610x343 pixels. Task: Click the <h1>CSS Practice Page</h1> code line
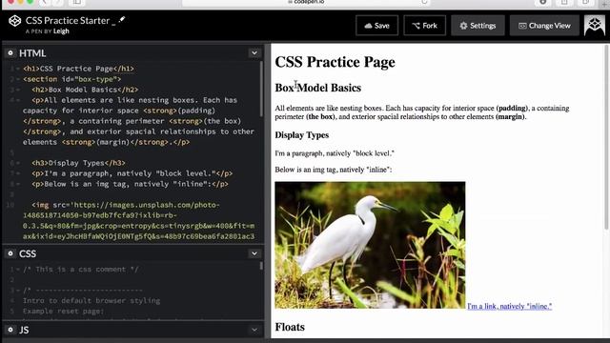[78, 69]
